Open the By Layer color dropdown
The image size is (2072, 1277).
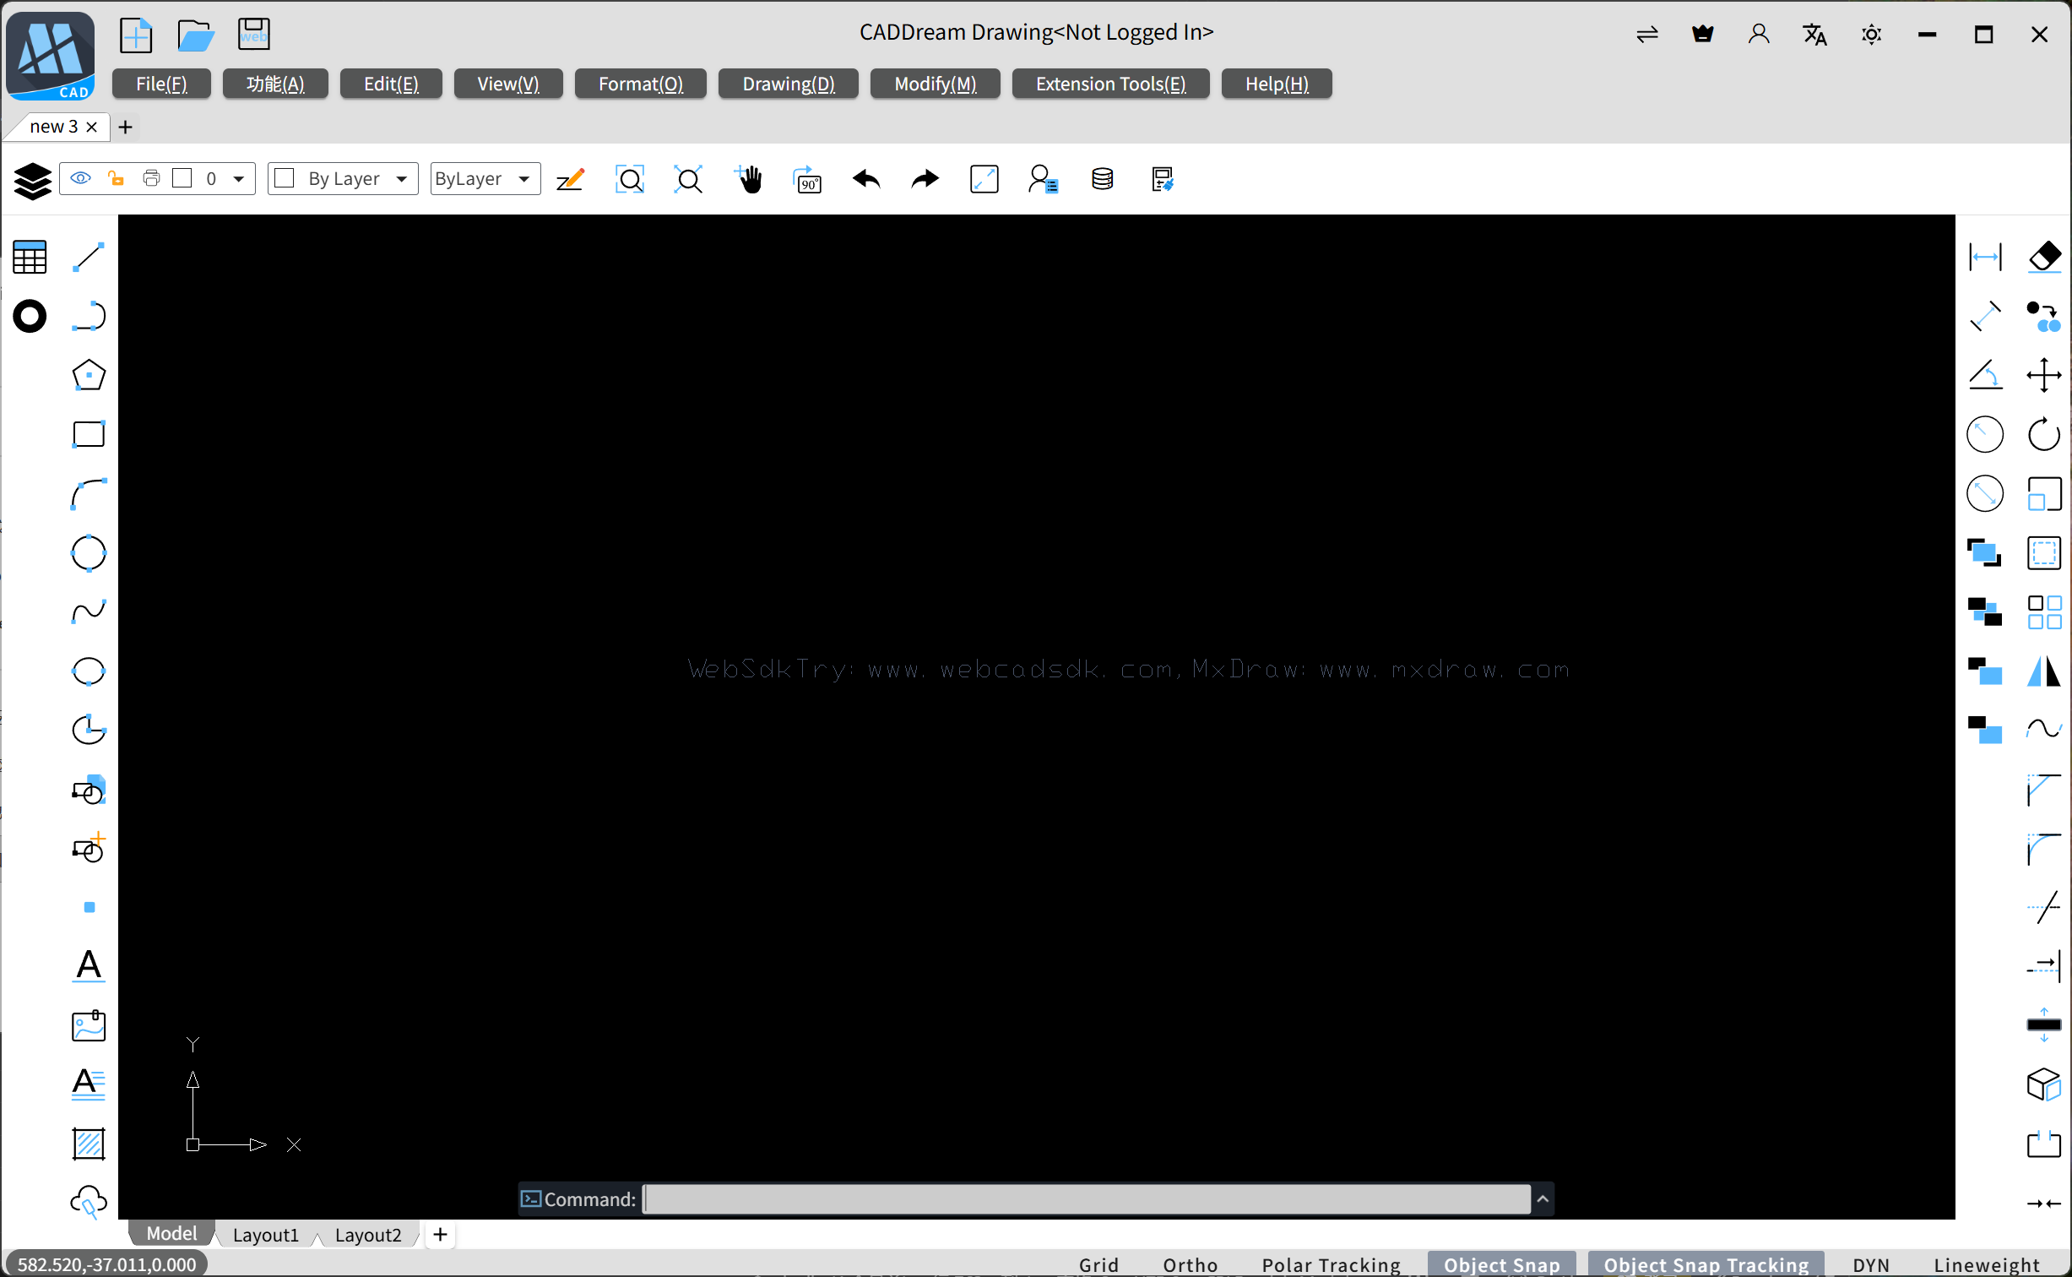click(x=402, y=179)
